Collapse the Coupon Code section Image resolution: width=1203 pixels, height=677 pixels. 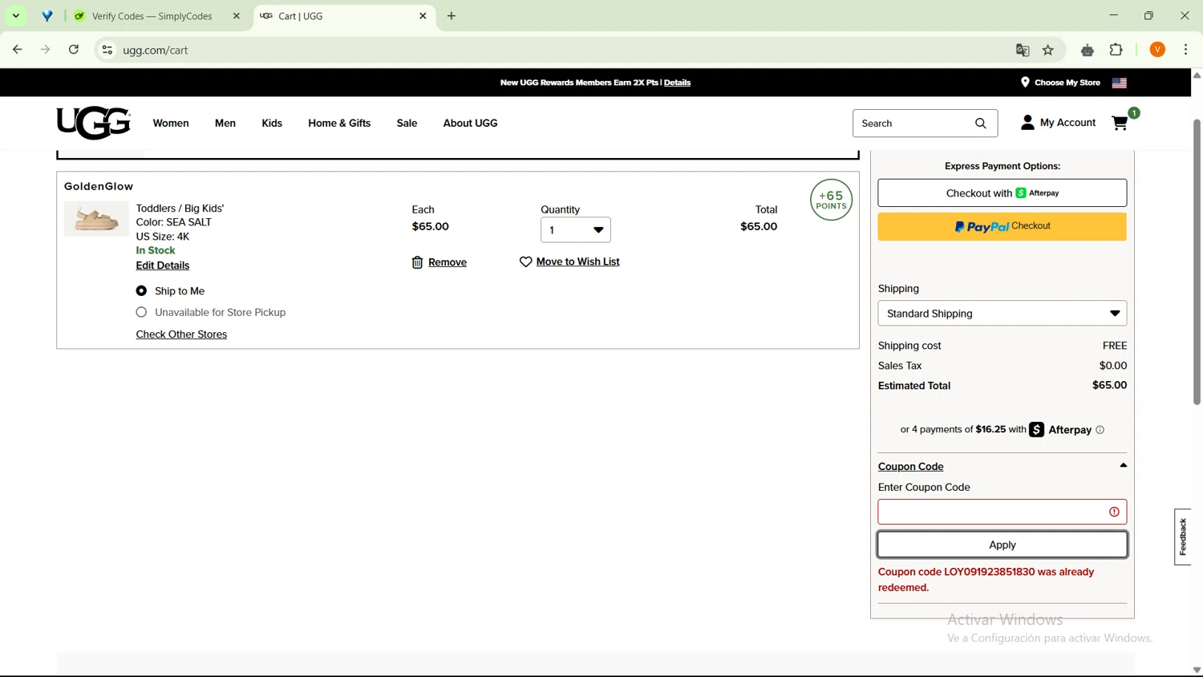[x=1123, y=466]
